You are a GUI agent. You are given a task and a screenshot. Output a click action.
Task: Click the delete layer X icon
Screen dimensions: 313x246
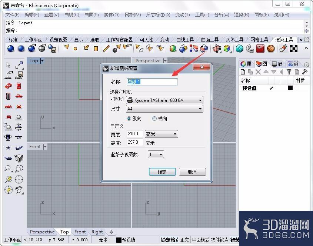pos(258,72)
